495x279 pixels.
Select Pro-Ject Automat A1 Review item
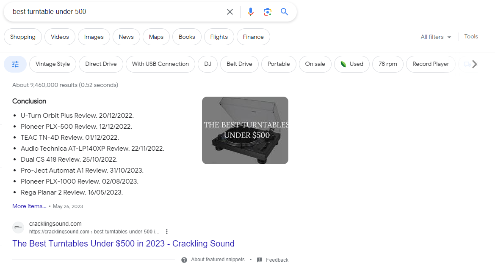[x=82, y=171]
